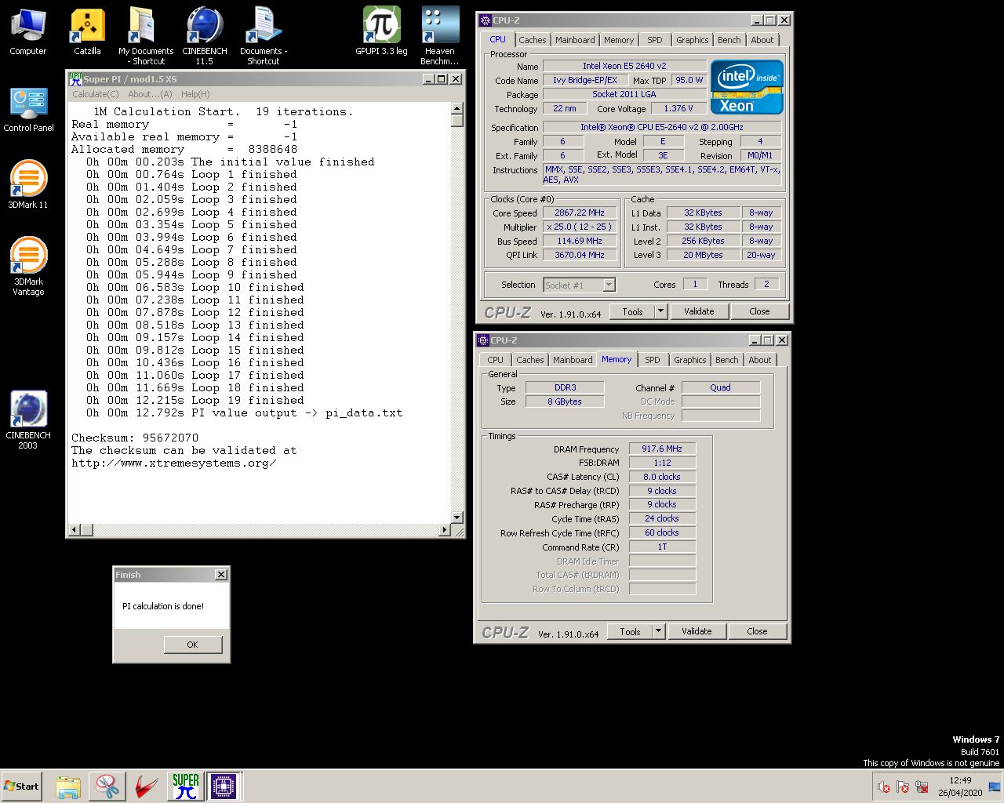The height and width of the screenshot is (803, 1004).
Task: Launch 3DMark Vantage desktop icon
Action: click(28, 267)
